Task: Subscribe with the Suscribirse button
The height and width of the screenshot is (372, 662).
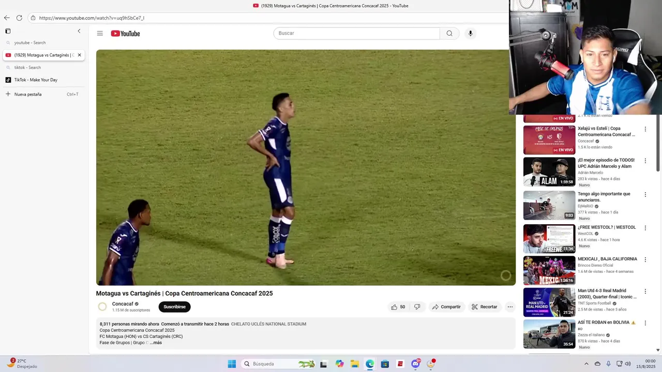Action: click(x=174, y=306)
